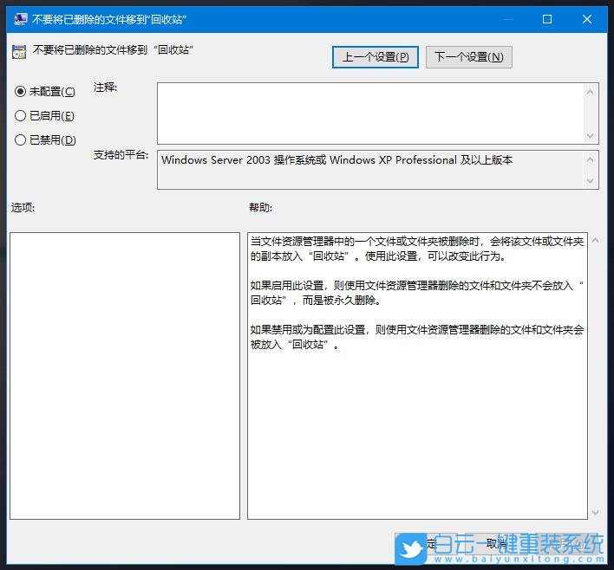Click the 支持的平台 supported platform text field
Screen dimensions: 614x570
pyautogui.click(x=370, y=170)
